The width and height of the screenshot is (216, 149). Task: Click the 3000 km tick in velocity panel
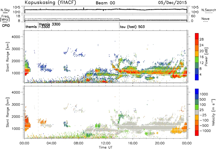[16, 104]
